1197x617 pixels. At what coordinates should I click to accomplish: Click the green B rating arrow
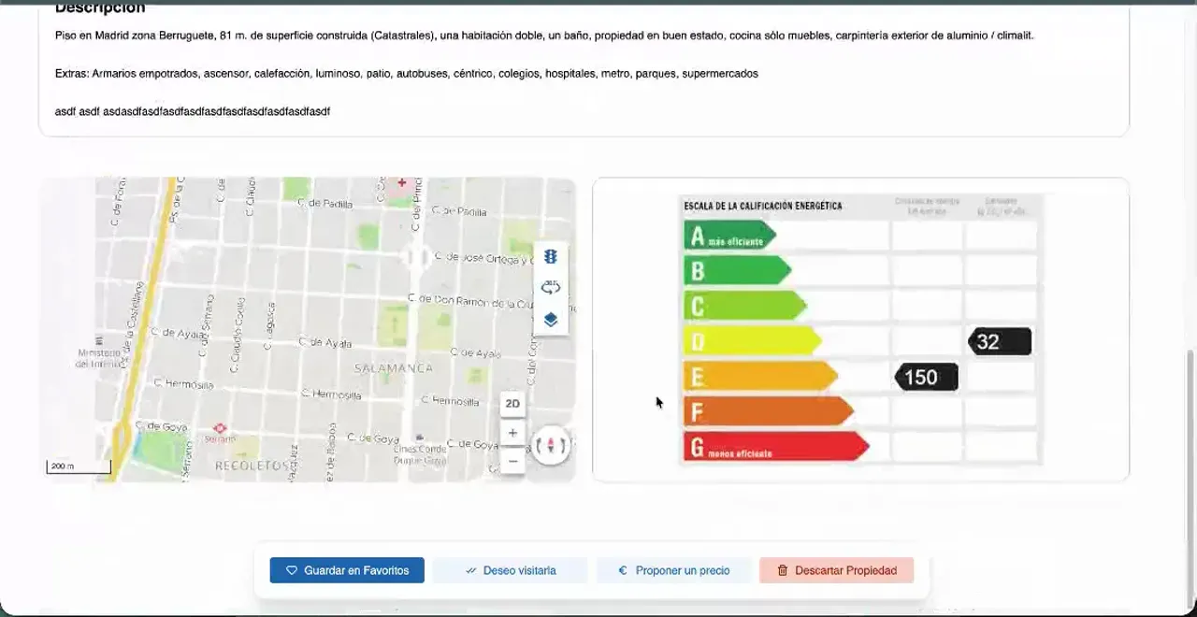coord(737,271)
